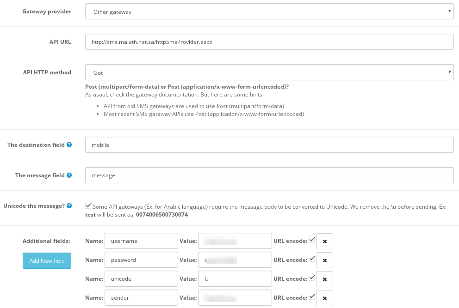
Task: Toggle URL encode checkbox for sender row
Action: point(312,296)
